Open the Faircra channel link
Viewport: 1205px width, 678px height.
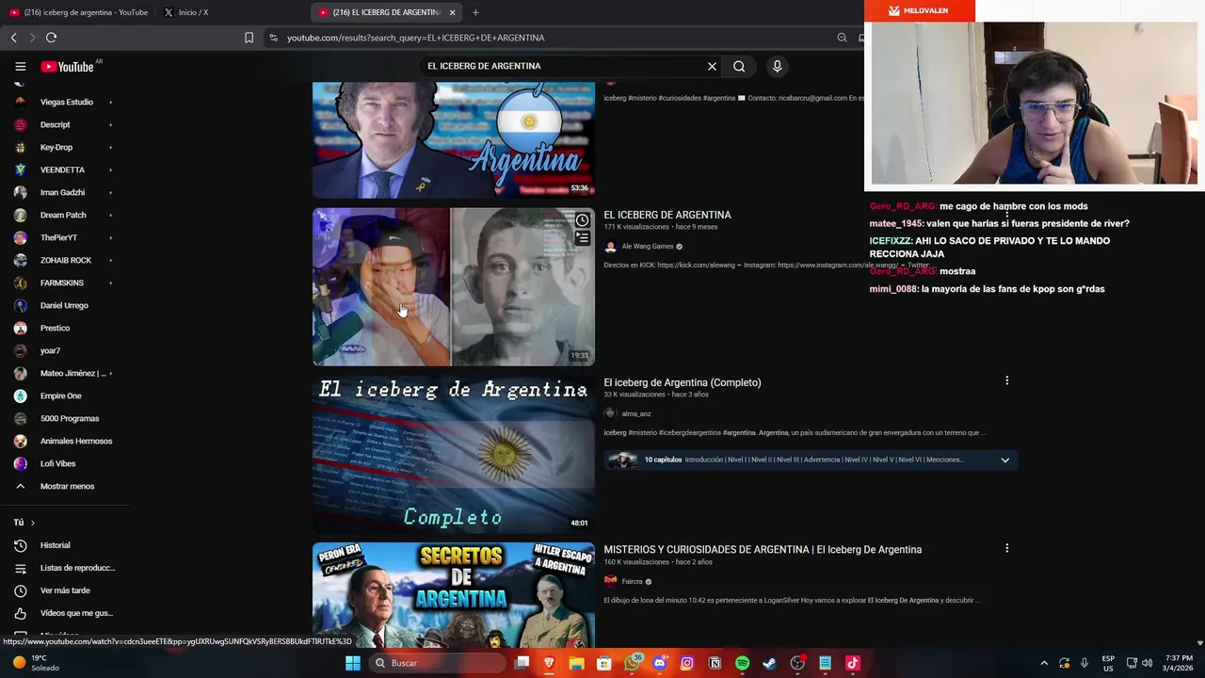633,581
